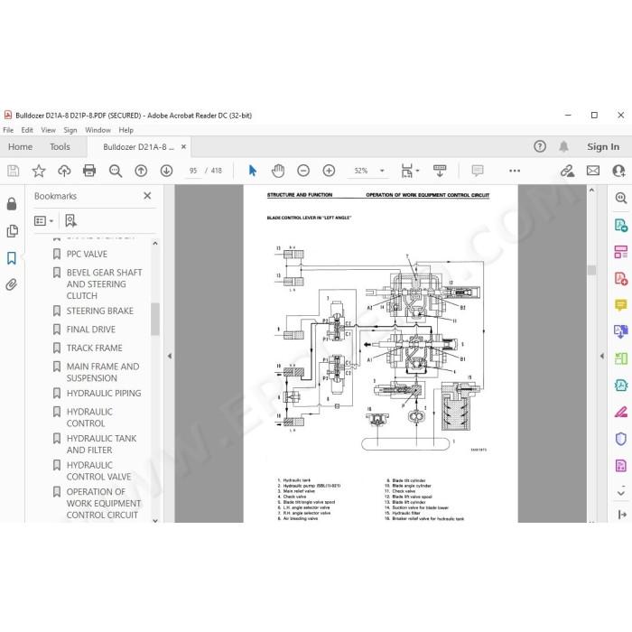Open Export PDF tool in right pane
The height and width of the screenshot is (632, 632).
coord(621,225)
